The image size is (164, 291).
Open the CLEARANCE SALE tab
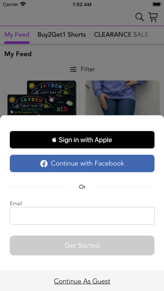[x=121, y=35]
